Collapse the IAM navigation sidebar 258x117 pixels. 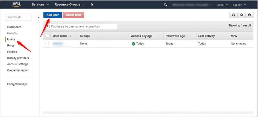[38, 17]
